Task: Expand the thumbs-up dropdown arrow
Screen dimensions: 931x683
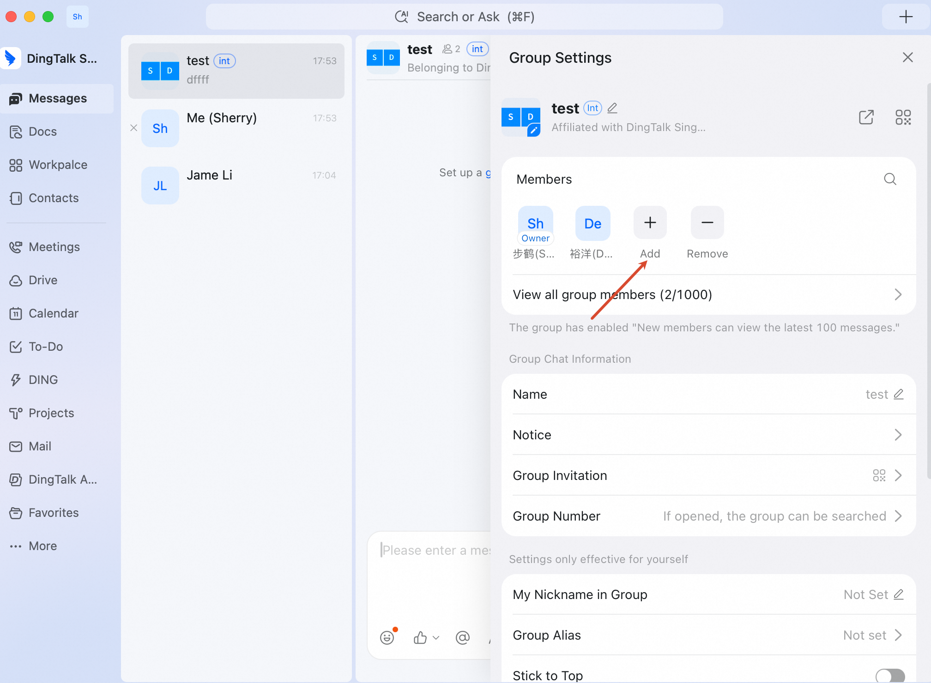Action: [x=436, y=638]
